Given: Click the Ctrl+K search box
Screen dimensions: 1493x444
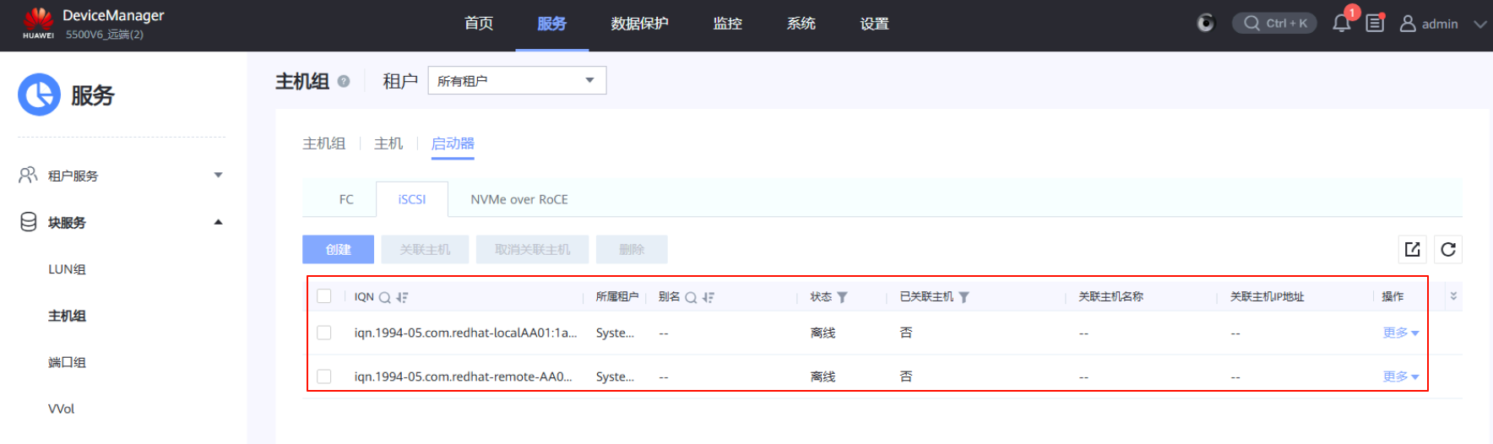Looking at the screenshot, I should tap(1274, 24).
